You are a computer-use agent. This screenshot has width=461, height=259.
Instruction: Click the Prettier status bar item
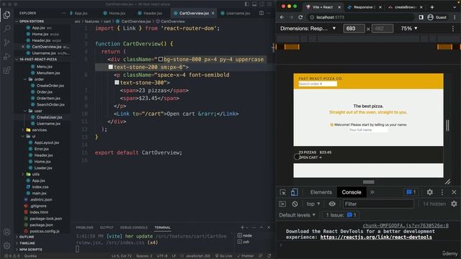246,256
